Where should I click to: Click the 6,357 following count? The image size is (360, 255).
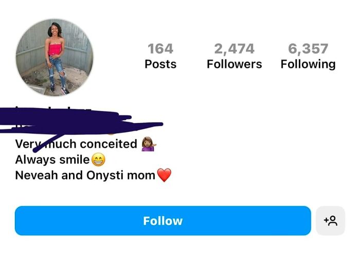coord(308,49)
